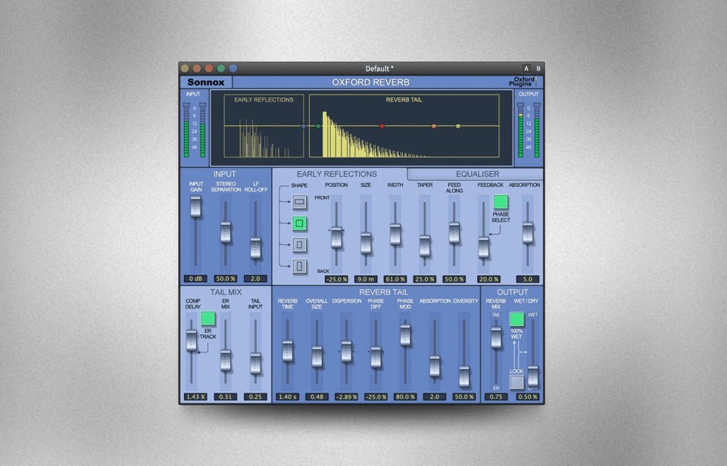Switch to the Equaliser tab
The image size is (727, 466).
coord(477,174)
